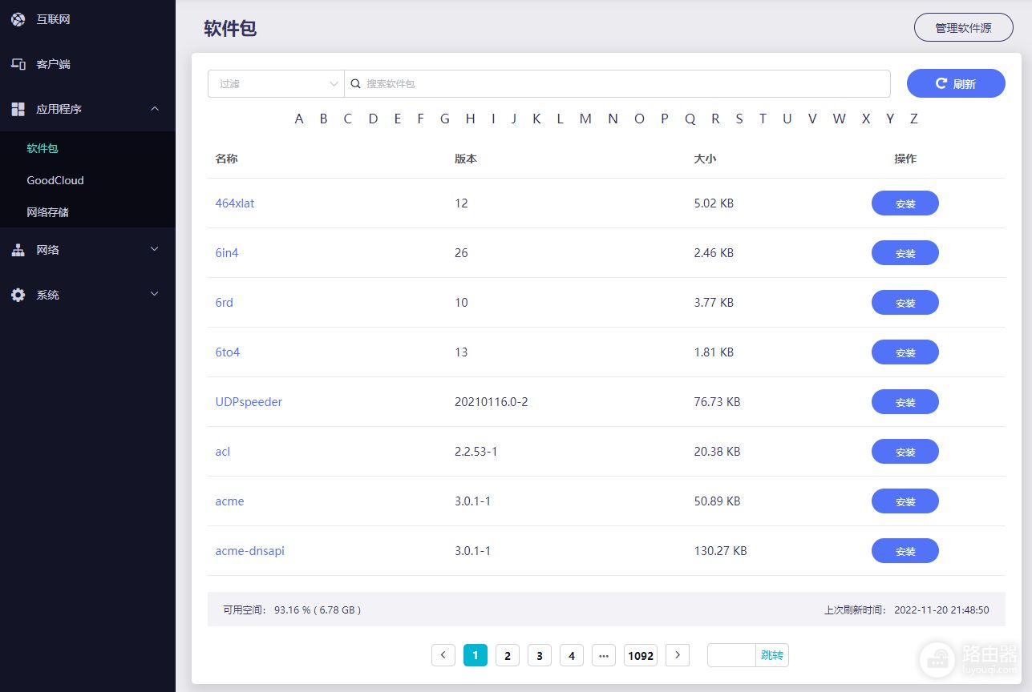Open 管理软件源 button
The height and width of the screenshot is (692, 1032).
963,27
